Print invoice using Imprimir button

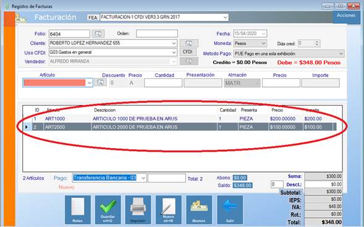pyautogui.click(x=138, y=210)
